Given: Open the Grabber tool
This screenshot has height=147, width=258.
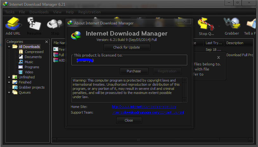Looking at the screenshot, I should pos(232,24).
